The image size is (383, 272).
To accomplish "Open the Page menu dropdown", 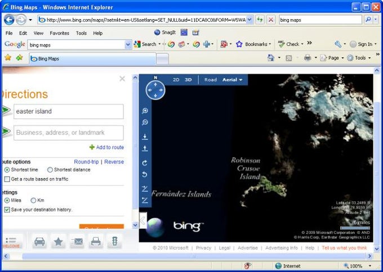I will (x=342, y=58).
